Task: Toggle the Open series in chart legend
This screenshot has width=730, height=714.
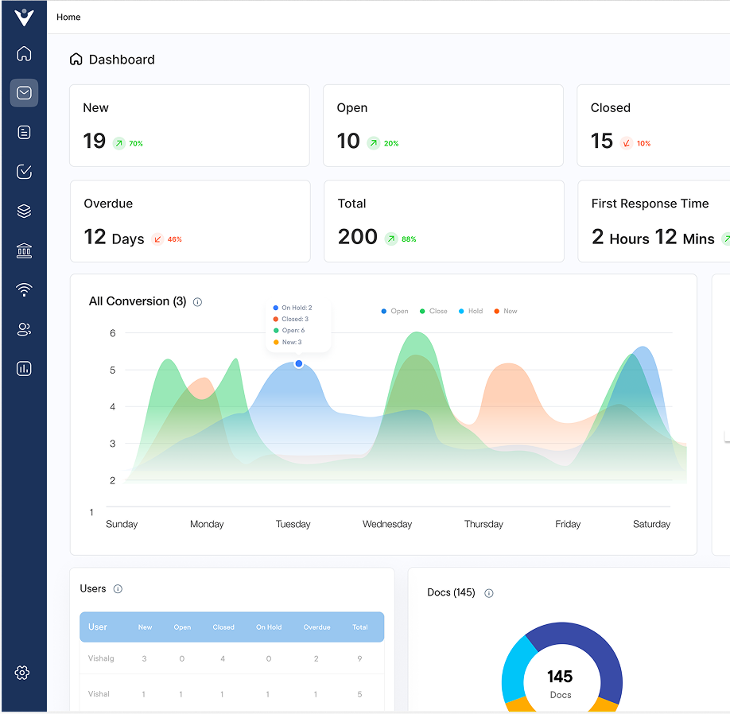Action: tap(394, 311)
